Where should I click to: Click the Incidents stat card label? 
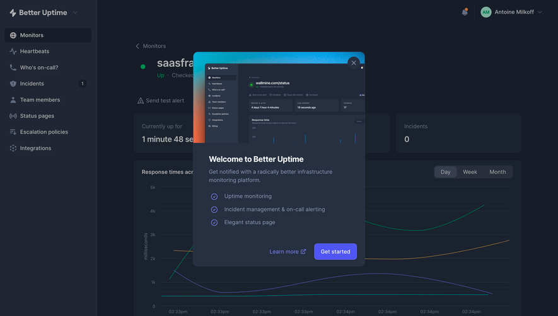coord(416,126)
